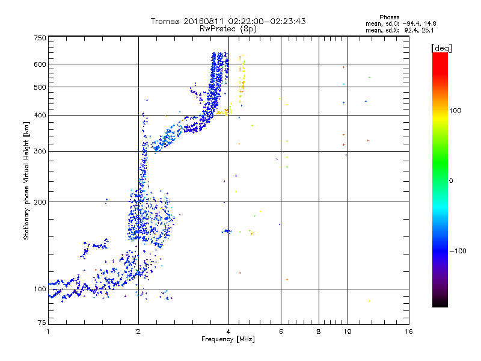Image resolution: width=481 pixels, height=361 pixels.
Task: Click the colorbar tick label "0"
Action: point(451,181)
